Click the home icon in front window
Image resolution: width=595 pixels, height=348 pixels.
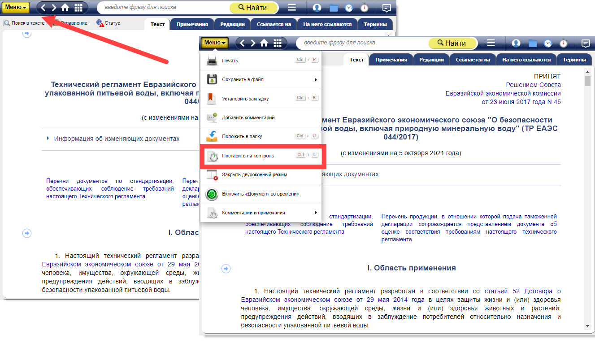click(265, 43)
